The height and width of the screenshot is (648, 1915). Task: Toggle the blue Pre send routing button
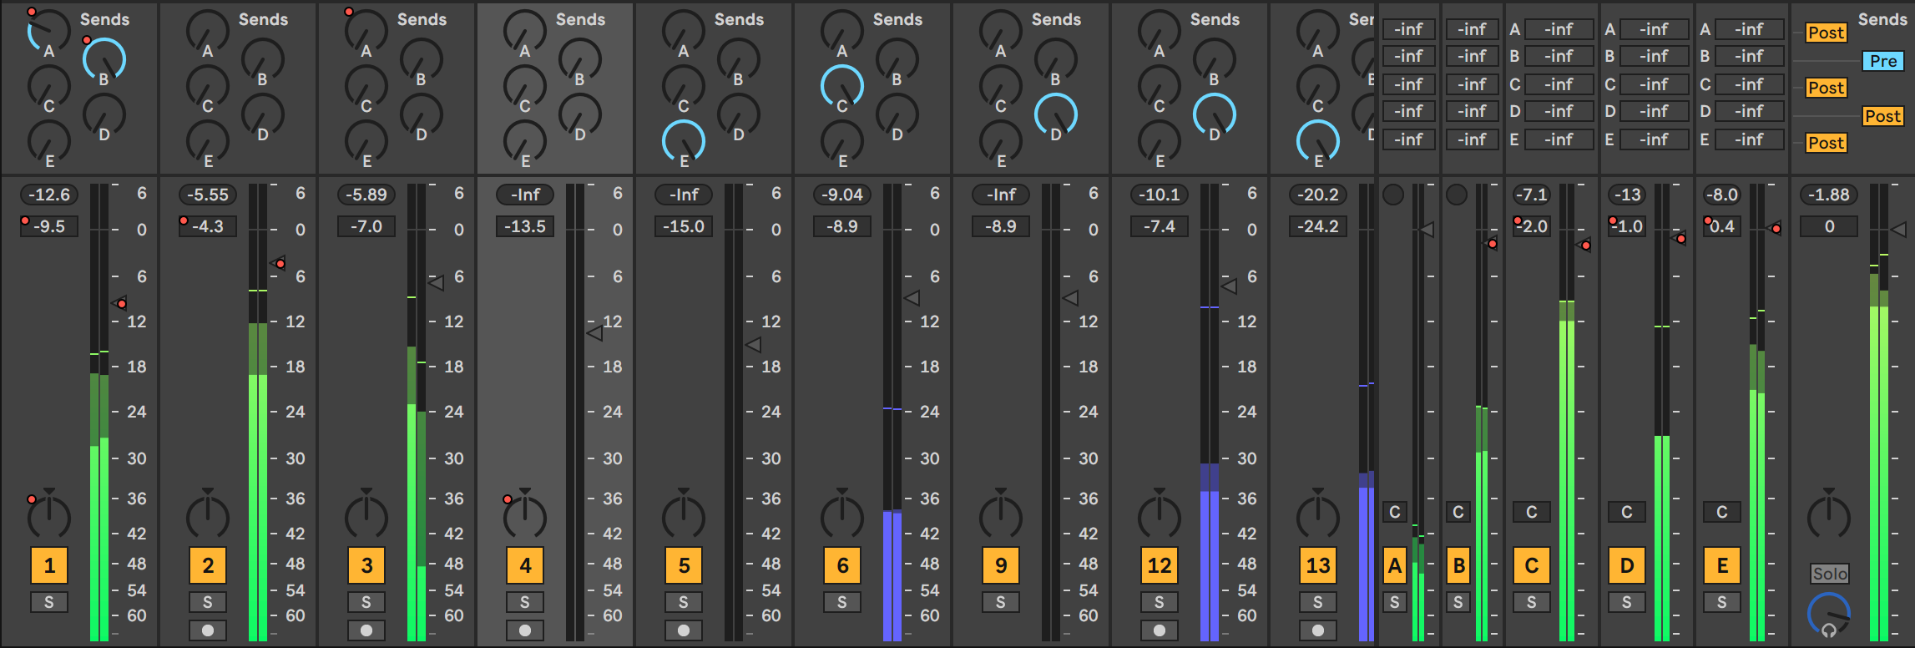[1883, 61]
